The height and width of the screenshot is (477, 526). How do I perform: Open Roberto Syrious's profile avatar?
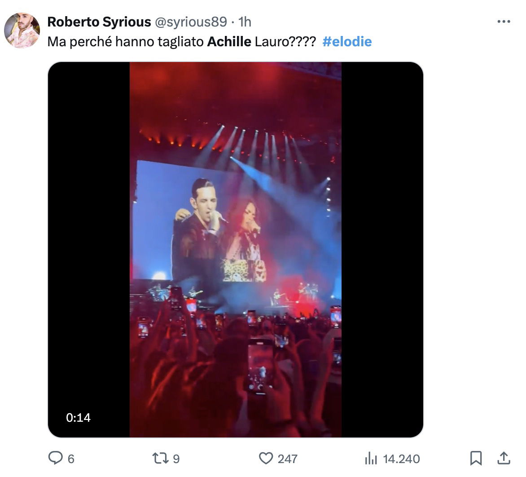tap(22, 30)
